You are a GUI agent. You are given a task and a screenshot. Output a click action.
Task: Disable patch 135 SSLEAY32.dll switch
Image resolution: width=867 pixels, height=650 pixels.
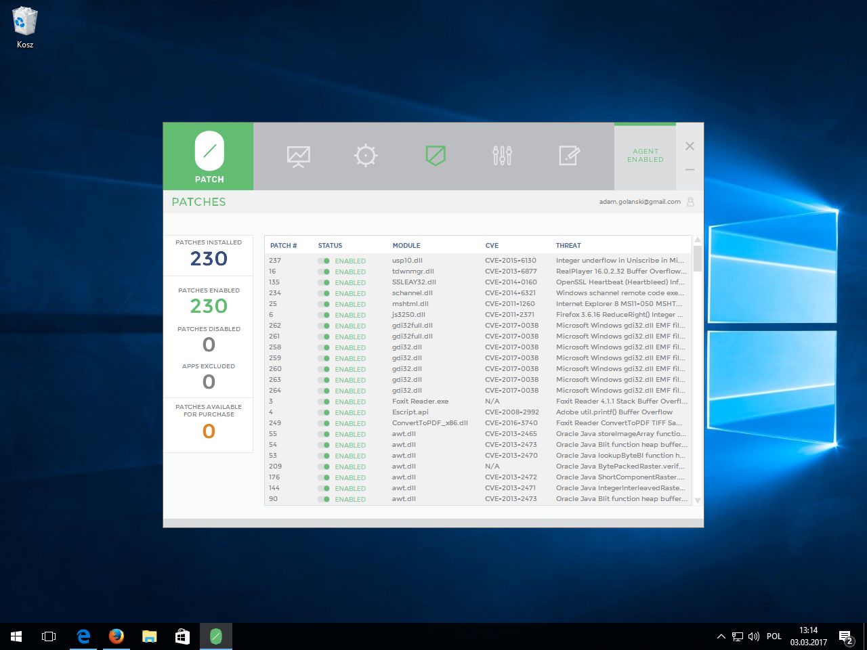324,282
